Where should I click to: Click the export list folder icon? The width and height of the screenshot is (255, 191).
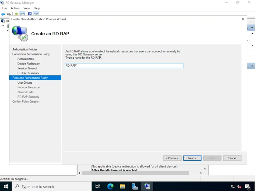[16, 14]
